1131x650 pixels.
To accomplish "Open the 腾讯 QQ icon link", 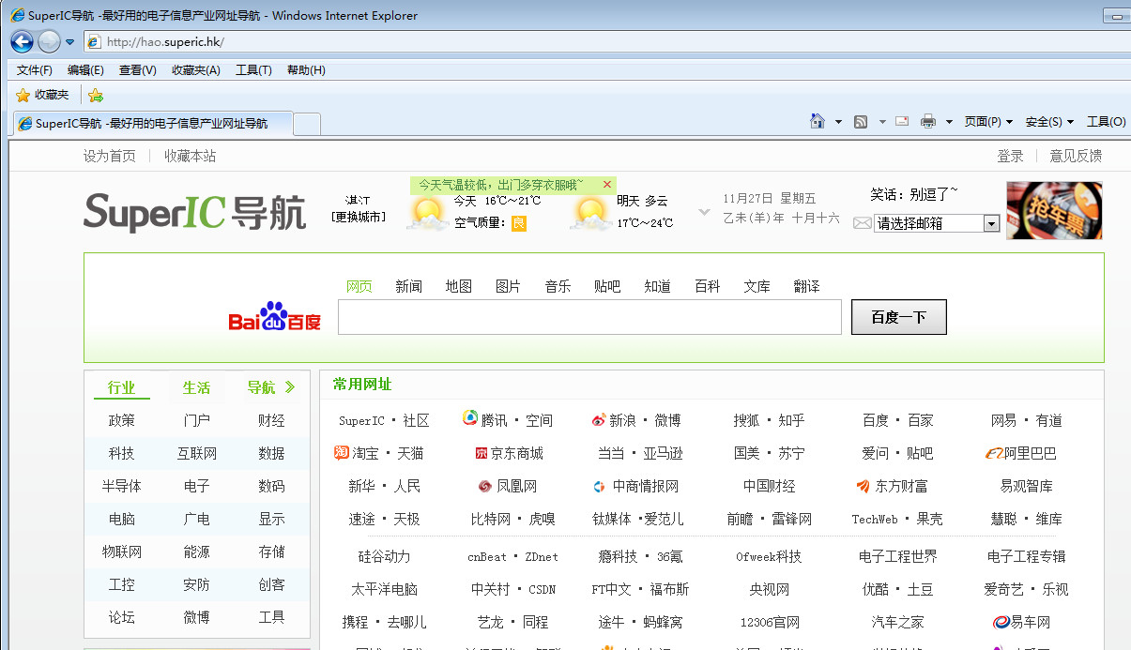I will [471, 419].
